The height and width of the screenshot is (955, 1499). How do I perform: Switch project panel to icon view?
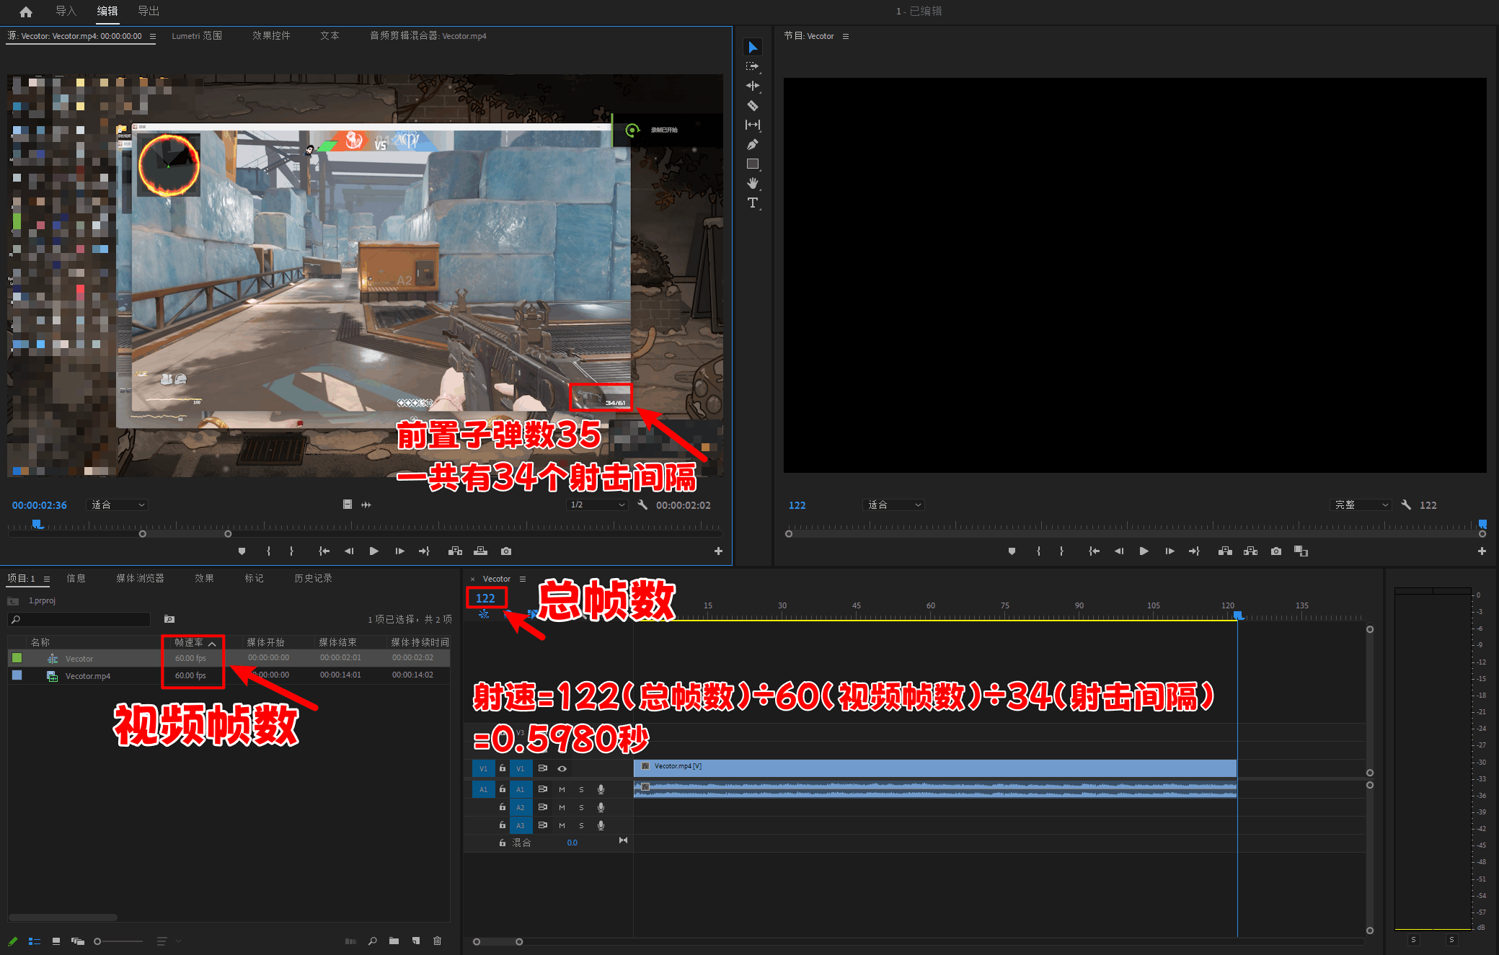[56, 941]
